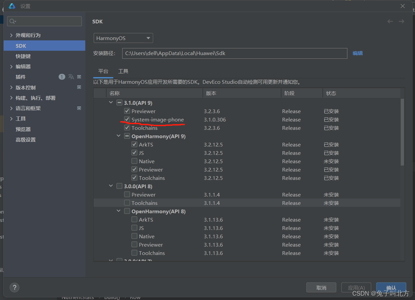Toggle ArkTS 3.2.12.5 checkbox
The width and height of the screenshot is (415, 300).
(134, 144)
